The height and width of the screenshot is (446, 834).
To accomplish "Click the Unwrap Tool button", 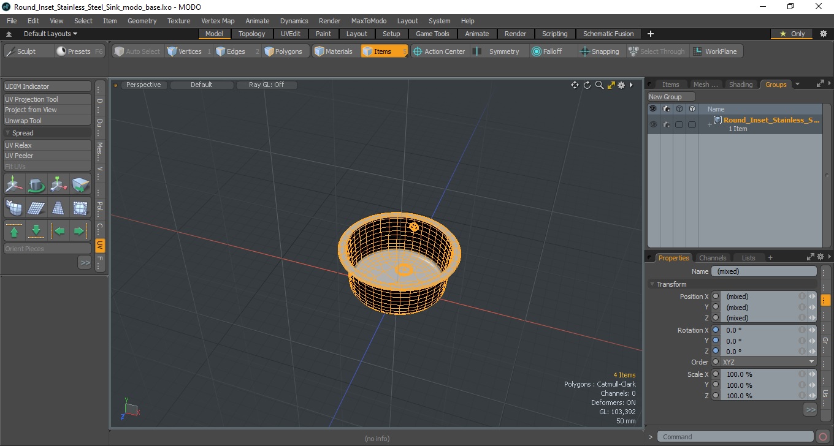I will (47, 121).
